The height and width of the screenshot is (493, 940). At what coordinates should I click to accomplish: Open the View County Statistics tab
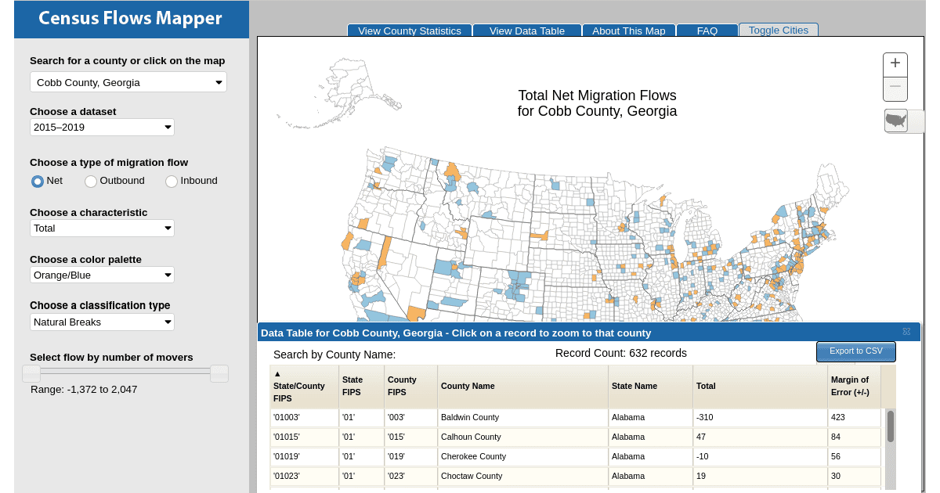point(410,31)
